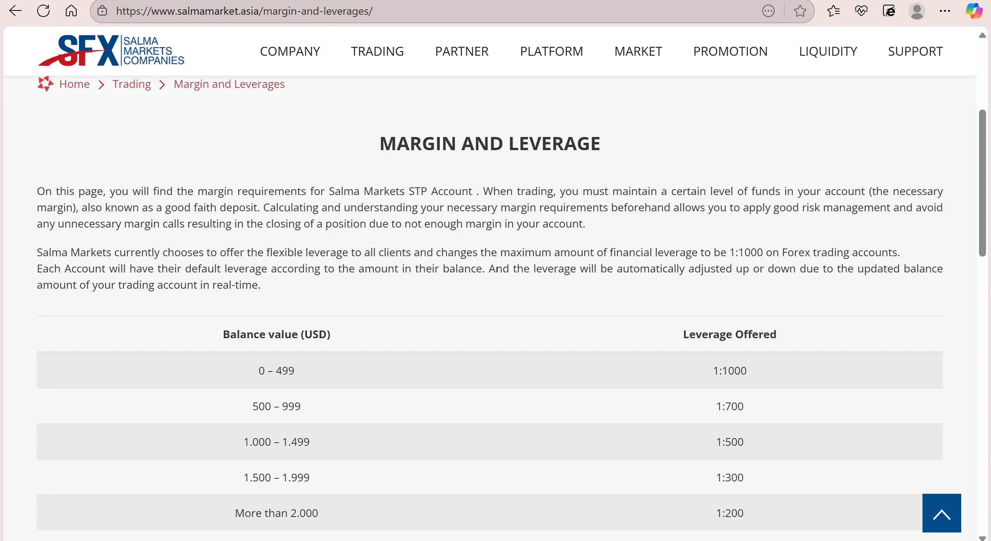Open the browser profile avatar
This screenshot has width=991, height=541.
(917, 11)
